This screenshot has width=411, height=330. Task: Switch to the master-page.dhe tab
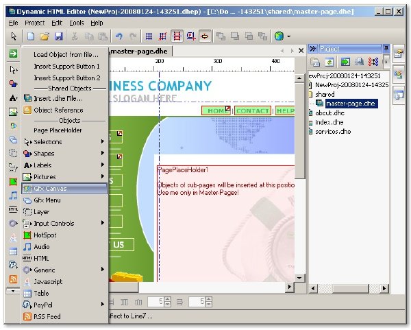pos(140,51)
